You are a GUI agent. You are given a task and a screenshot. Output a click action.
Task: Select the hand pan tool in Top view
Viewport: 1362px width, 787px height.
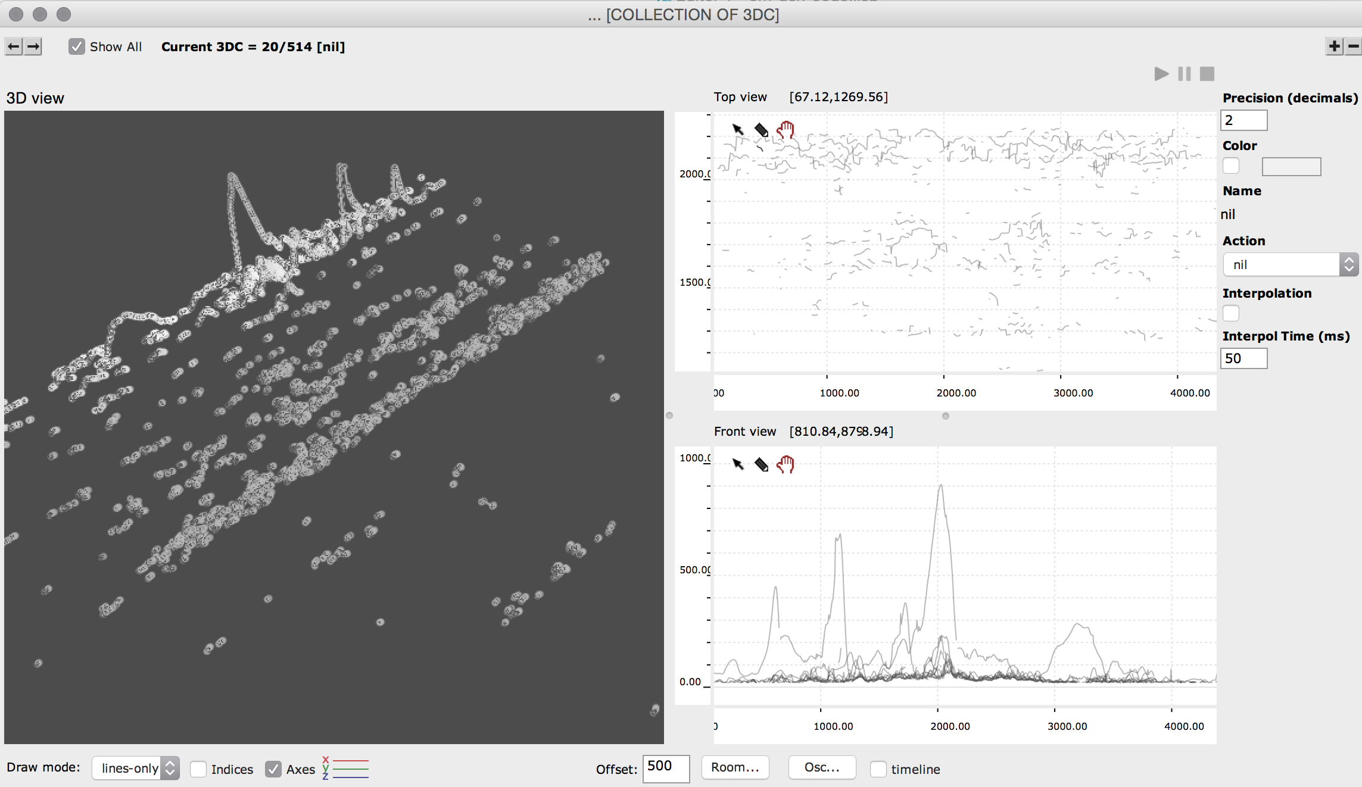click(x=786, y=129)
